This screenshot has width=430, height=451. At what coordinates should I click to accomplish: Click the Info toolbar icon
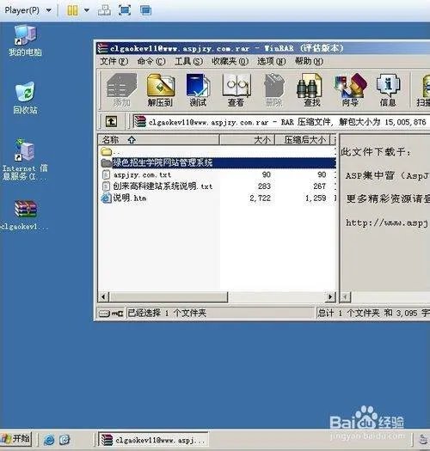click(x=388, y=89)
